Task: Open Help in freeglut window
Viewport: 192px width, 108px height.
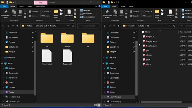Action: coord(99,6)
